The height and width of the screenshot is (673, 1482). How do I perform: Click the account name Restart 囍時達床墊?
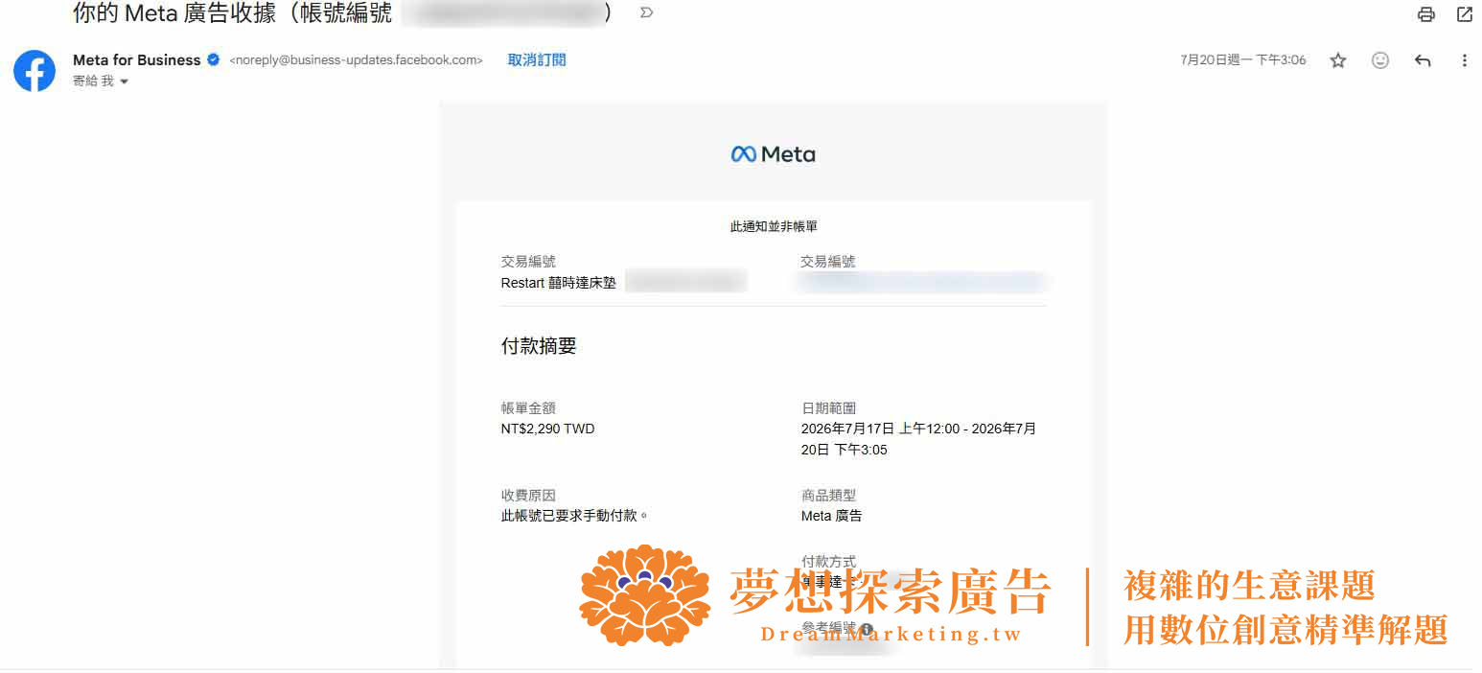[559, 283]
